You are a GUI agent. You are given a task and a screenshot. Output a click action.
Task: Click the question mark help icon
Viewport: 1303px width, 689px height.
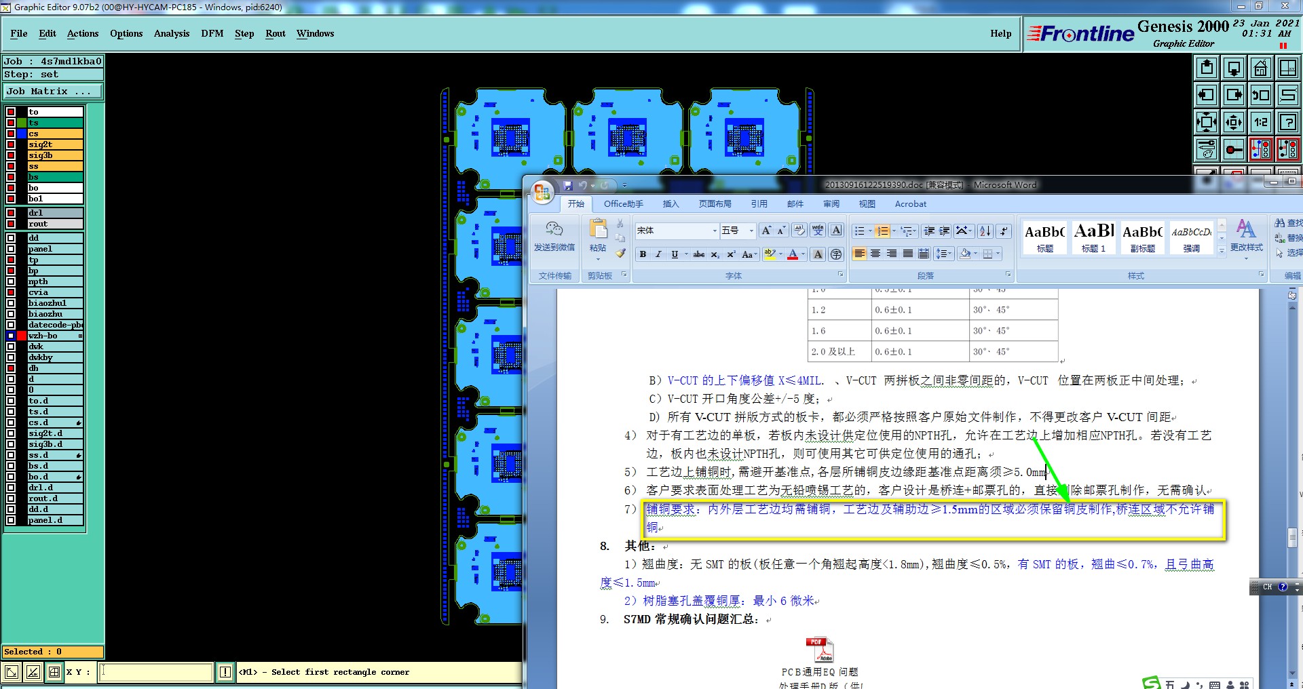click(x=1288, y=122)
